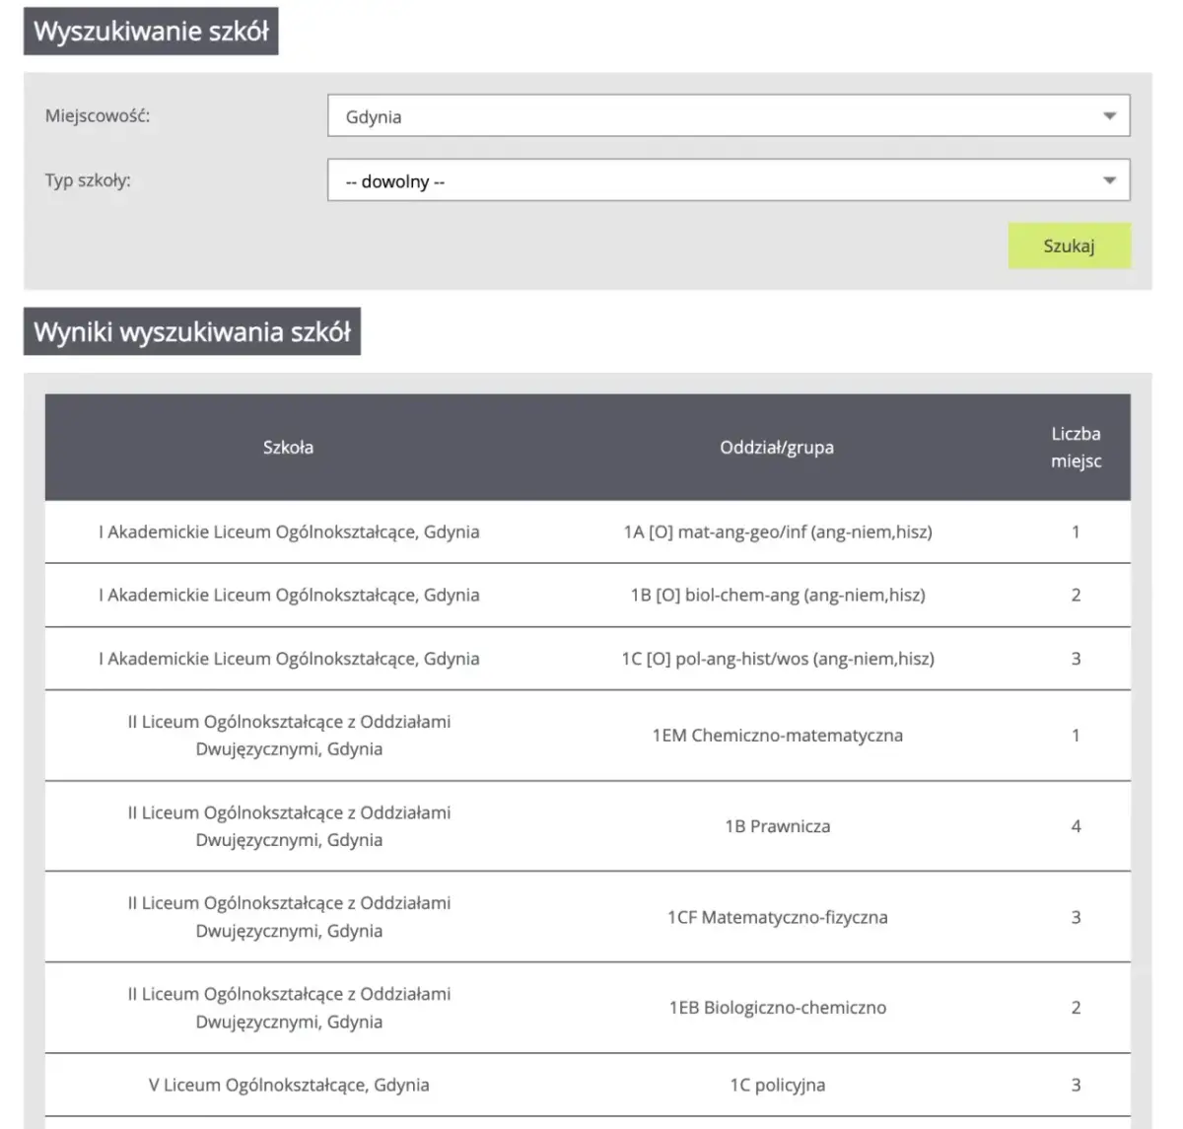1183x1129 pixels.
Task: Select the 1B biol-chem-ang class entry
Action: (777, 596)
